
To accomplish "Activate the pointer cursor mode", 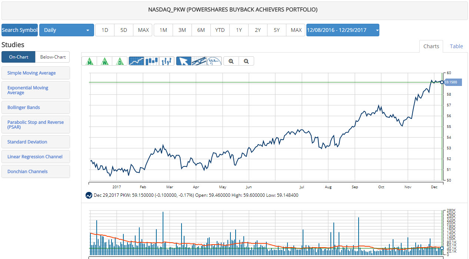I will [x=183, y=61].
